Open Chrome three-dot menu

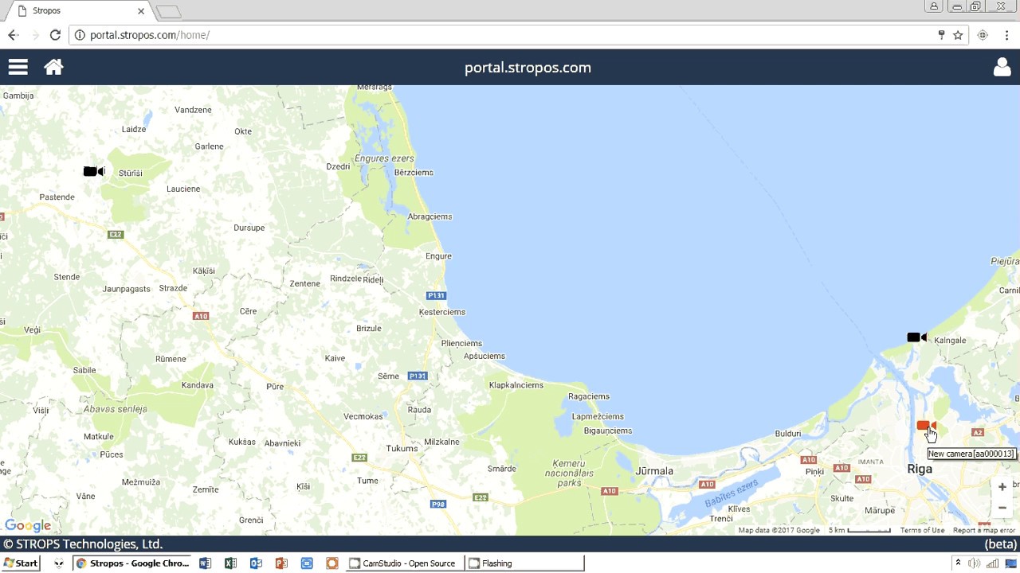click(1006, 35)
